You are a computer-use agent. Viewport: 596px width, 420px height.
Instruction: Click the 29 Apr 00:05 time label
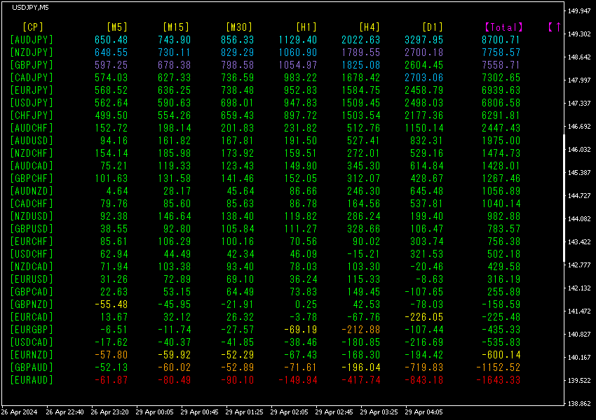(154, 412)
